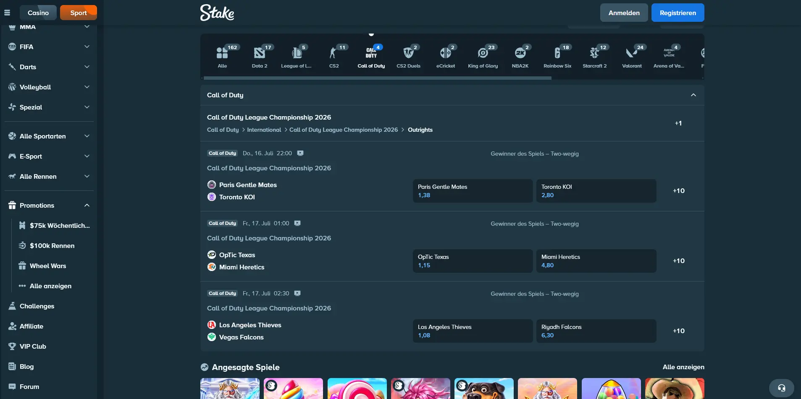
Task: Open the live support headset button
Action: 781,388
